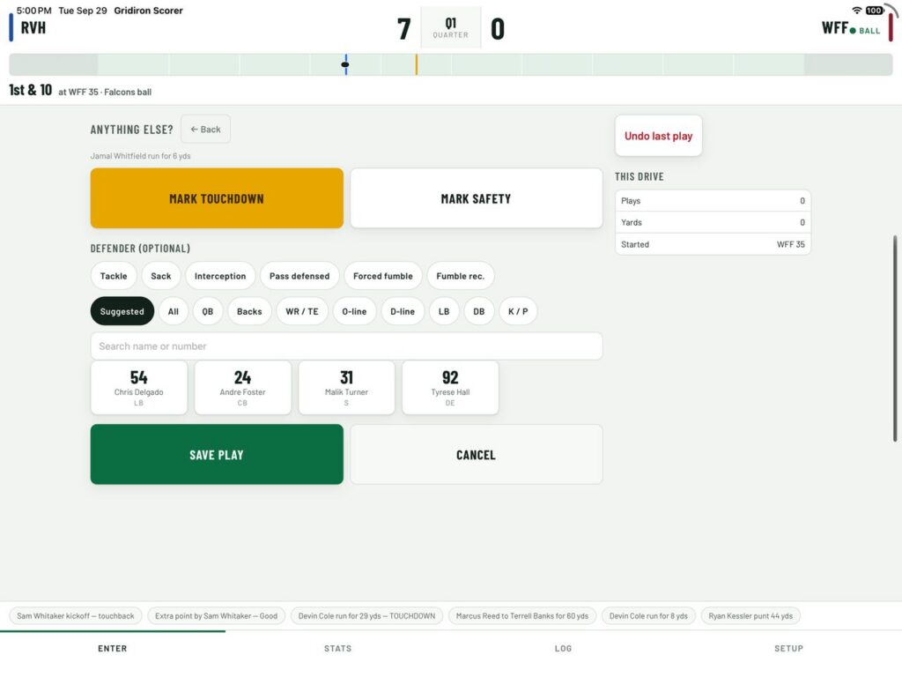
Task: Click the ball position marker on field bar
Action: point(345,64)
